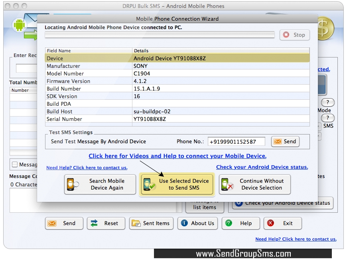Click Firmware Version value 4.1.2

click(x=140, y=81)
